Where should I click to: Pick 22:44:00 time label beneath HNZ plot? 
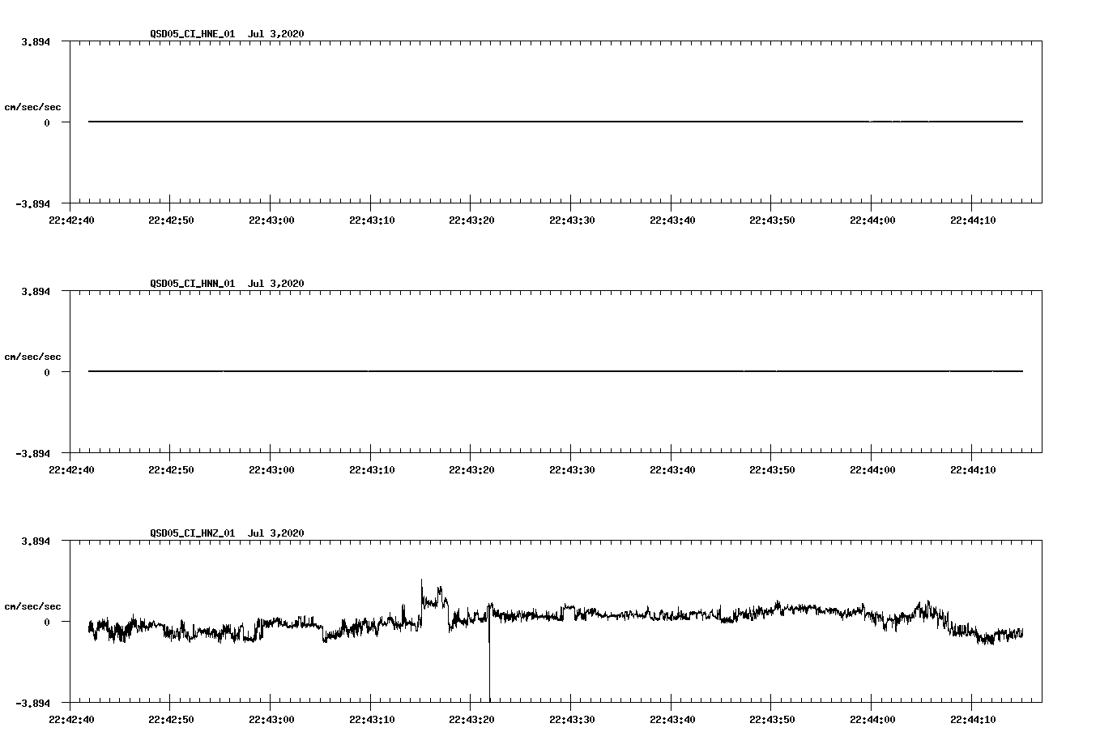[x=872, y=719]
